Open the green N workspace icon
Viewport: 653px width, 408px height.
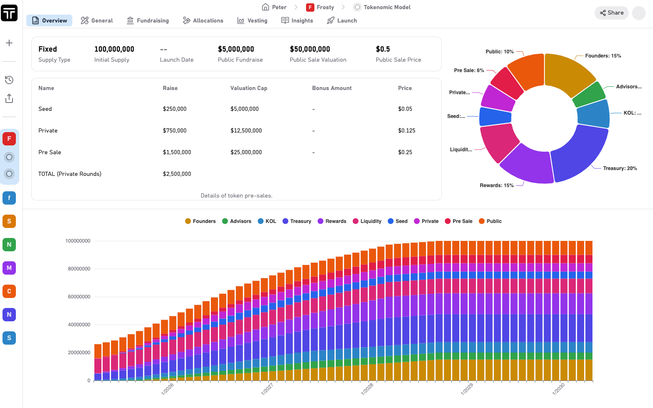(9, 245)
